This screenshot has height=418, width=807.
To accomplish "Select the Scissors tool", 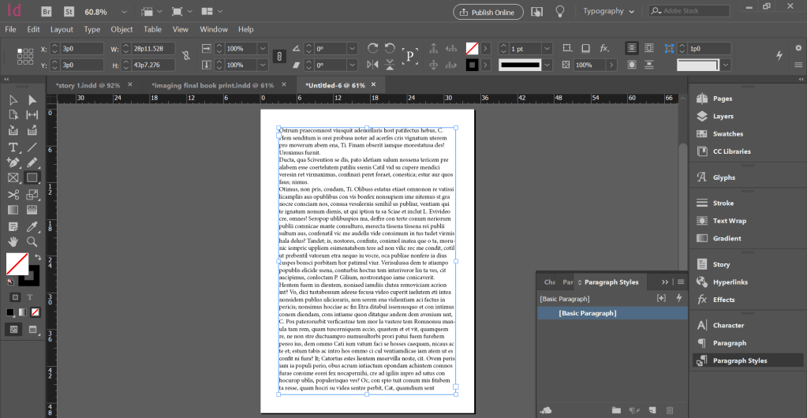I will (13, 194).
